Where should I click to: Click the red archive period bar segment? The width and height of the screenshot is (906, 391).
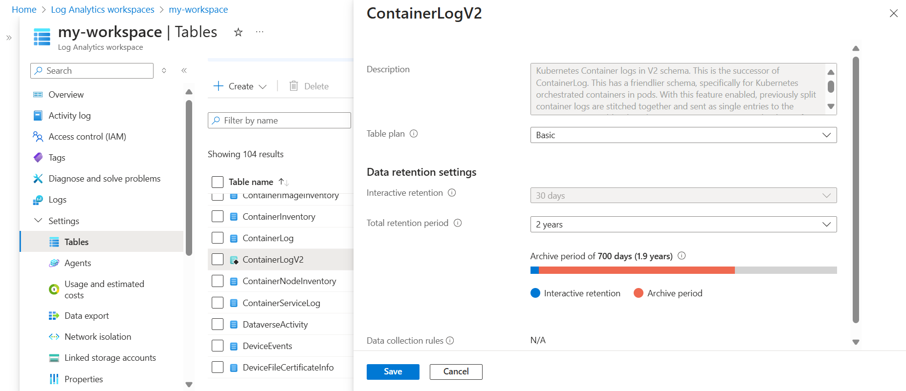636,270
